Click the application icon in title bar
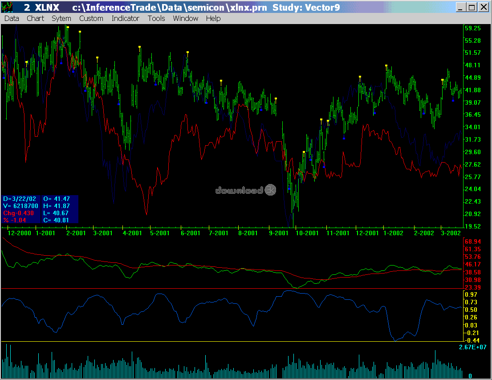 pyautogui.click(x=7, y=7)
